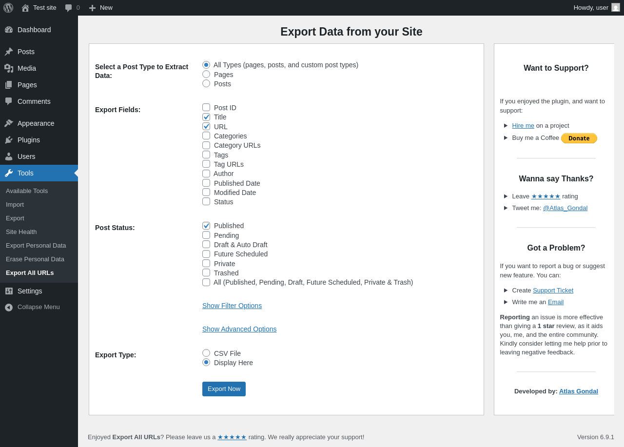The image size is (624, 447).
Task: Open the comments bubble icon in toolbar
Action: 69,8
